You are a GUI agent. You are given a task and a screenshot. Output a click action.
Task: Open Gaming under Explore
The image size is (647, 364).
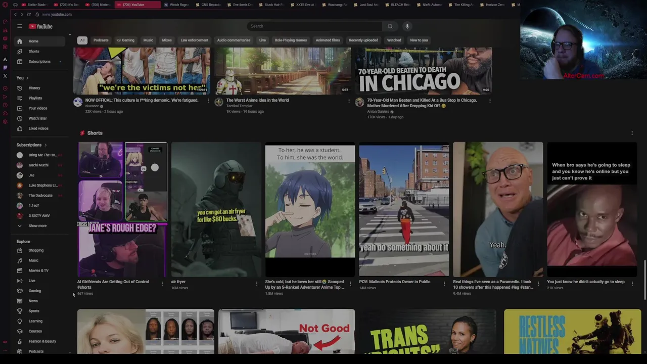[40, 291]
